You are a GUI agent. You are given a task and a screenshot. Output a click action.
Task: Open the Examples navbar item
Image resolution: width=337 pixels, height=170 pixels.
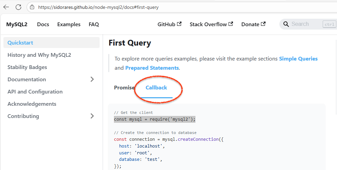(x=69, y=24)
